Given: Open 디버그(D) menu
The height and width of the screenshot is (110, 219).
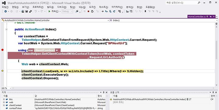Looking at the screenshot, I should [x=62, y=7].
